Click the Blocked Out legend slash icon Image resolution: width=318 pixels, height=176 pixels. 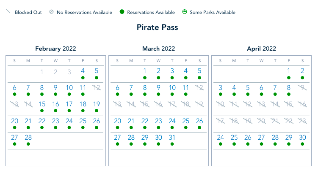(x=8, y=12)
